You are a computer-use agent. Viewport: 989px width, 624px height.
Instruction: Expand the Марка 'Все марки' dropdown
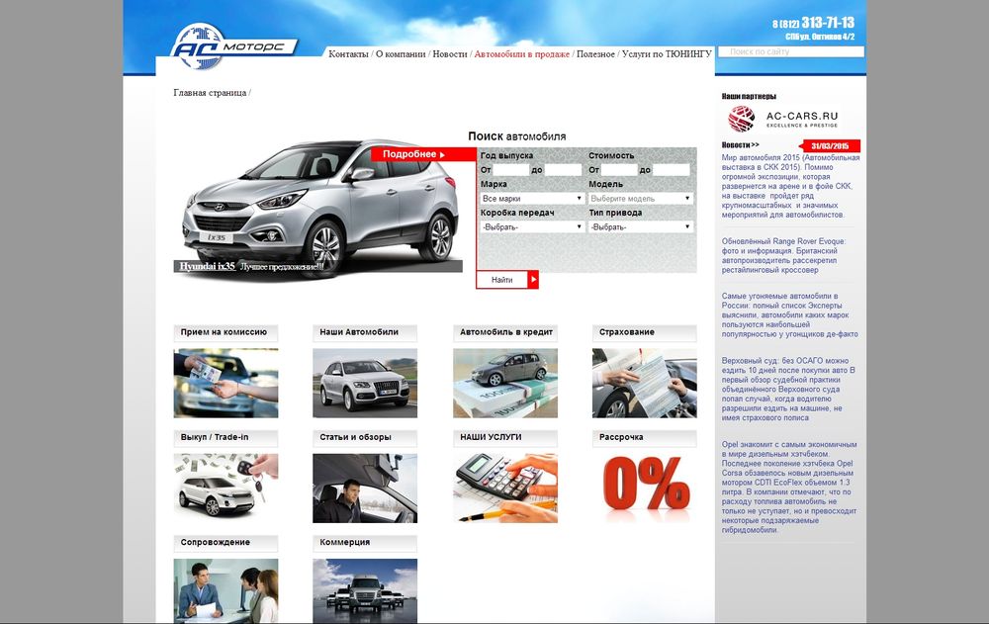point(532,198)
